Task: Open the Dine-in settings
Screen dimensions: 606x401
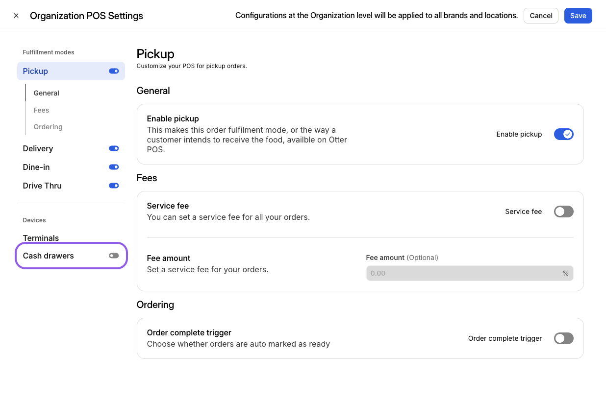Action: pyautogui.click(x=36, y=167)
